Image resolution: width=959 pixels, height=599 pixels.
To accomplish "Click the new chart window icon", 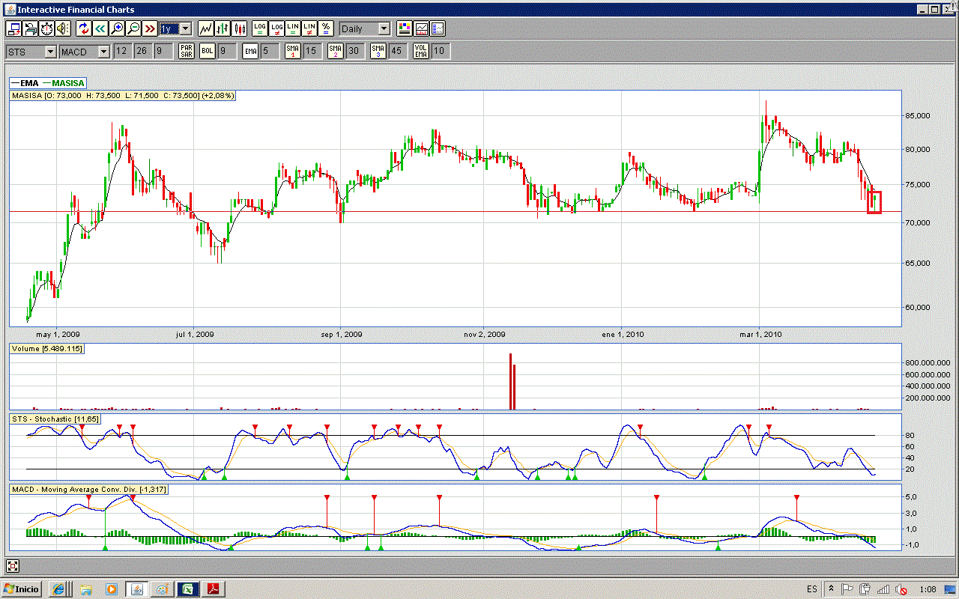I will [x=13, y=28].
